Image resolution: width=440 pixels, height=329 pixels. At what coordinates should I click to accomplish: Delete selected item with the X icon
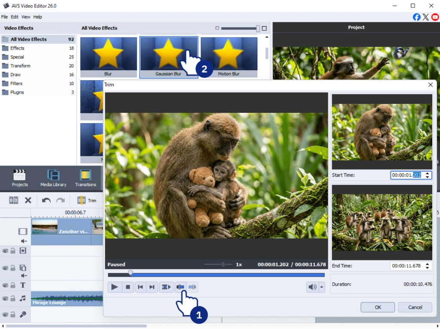click(28, 200)
